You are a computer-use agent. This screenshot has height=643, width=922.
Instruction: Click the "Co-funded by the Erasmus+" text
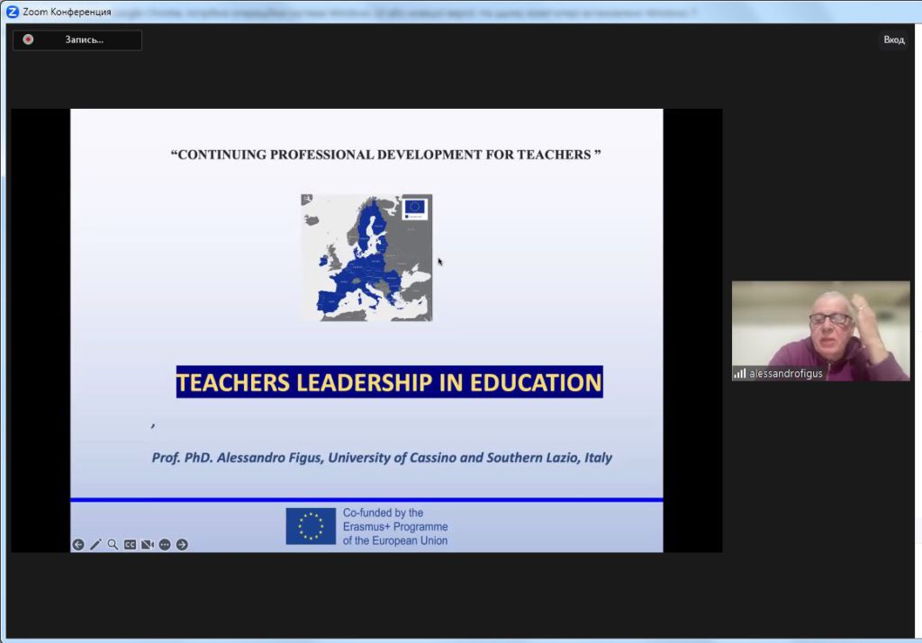click(x=394, y=526)
